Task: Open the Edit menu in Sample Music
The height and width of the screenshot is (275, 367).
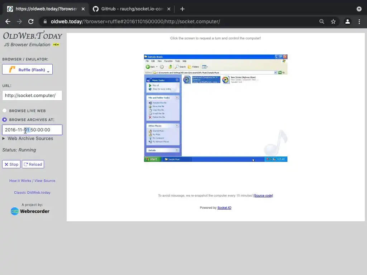Action: click(x=153, y=61)
